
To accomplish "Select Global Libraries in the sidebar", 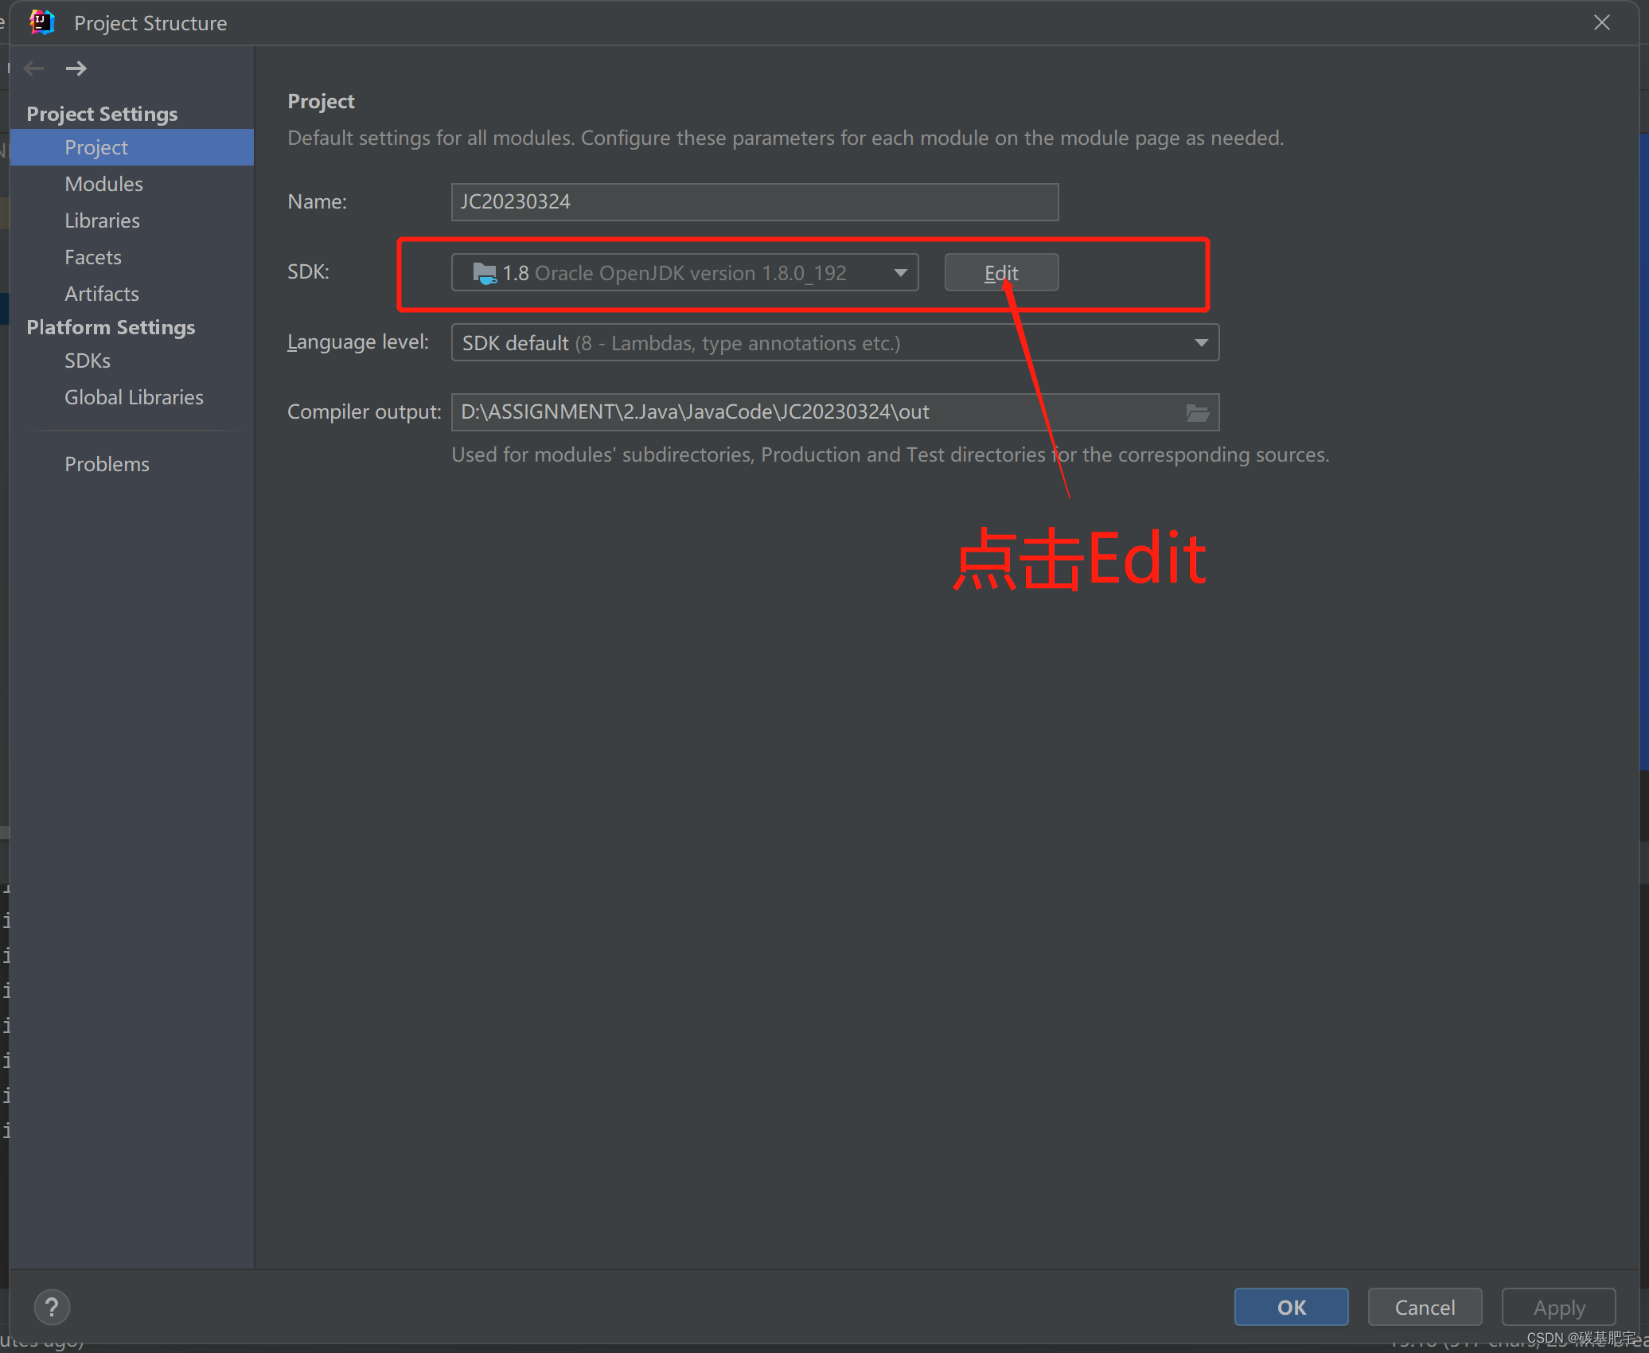I will tap(134, 396).
